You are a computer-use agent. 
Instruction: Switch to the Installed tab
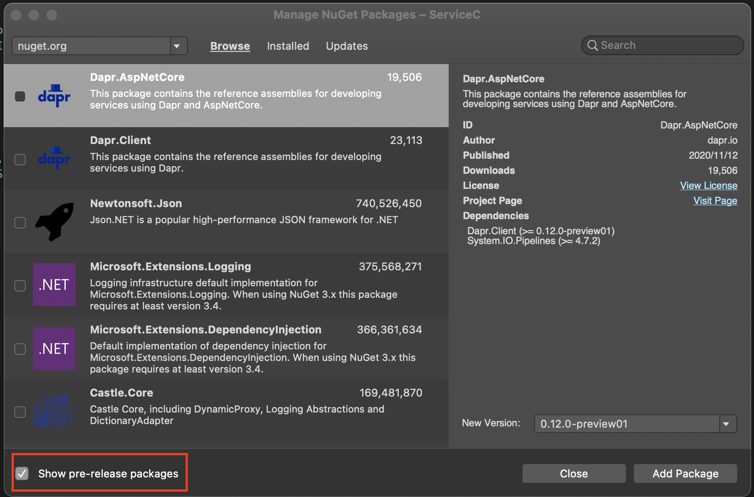tap(288, 46)
